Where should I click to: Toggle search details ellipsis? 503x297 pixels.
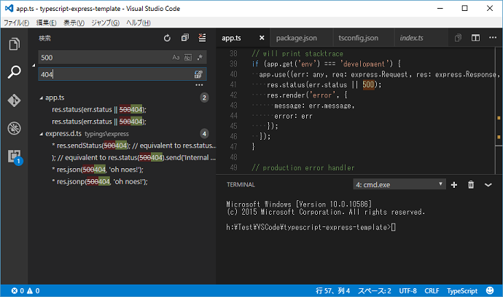point(199,85)
